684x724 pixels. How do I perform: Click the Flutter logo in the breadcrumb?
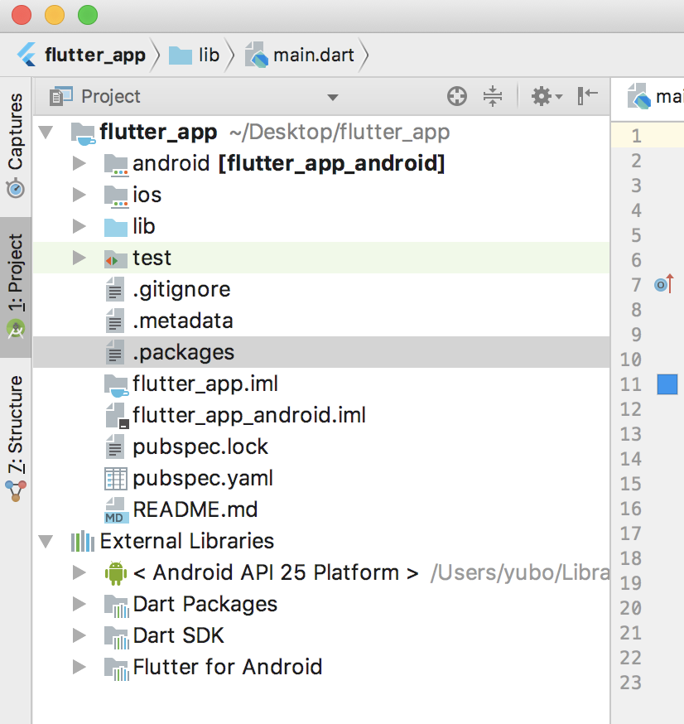click(26, 55)
